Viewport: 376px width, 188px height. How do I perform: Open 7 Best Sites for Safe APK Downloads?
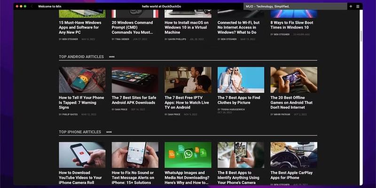(x=134, y=100)
